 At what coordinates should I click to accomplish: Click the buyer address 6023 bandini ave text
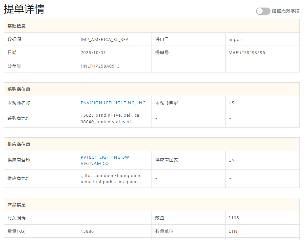[110, 119]
